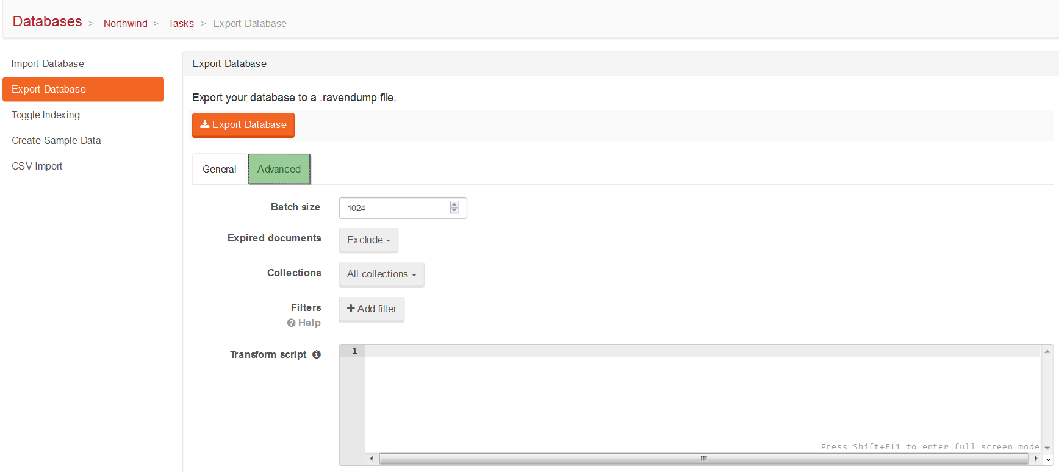Go to Northwind database breadcrumb
The image size is (1059, 472).
[x=126, y=23]
